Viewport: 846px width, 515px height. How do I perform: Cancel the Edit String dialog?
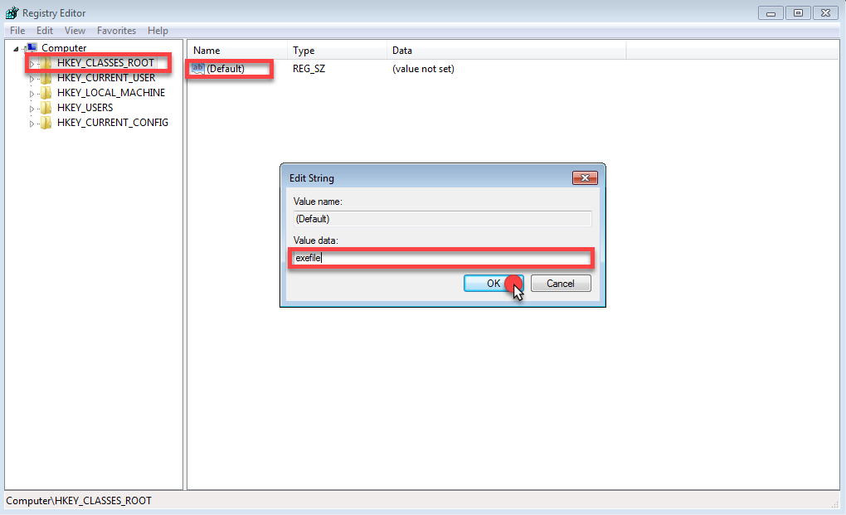coord(560,284)
